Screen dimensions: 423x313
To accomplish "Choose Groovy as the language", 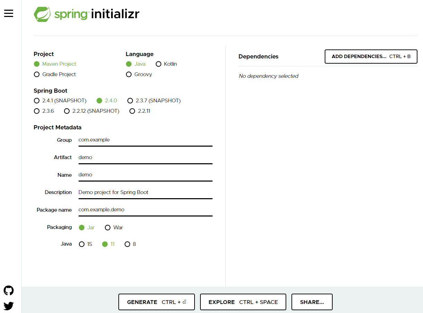I will click(139, 74).
